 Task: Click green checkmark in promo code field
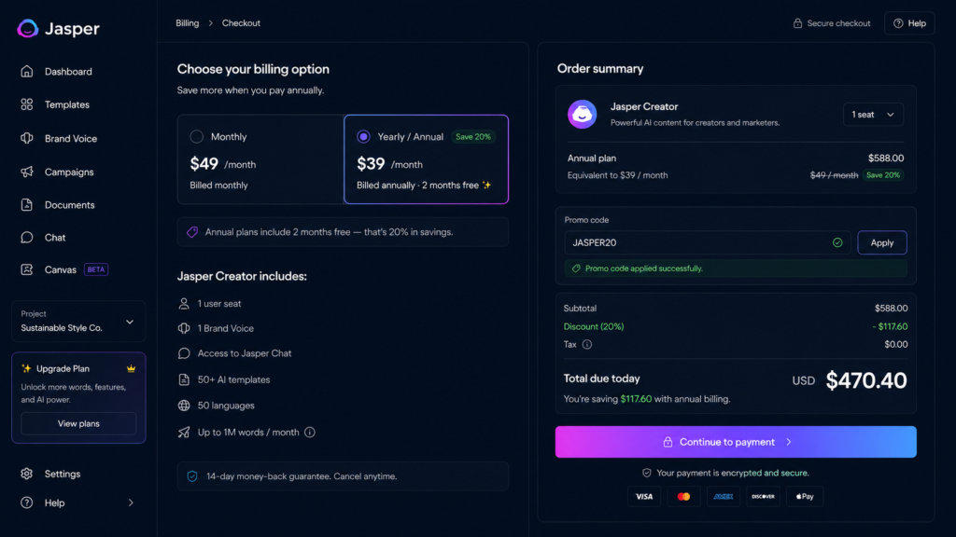point(837,243)
